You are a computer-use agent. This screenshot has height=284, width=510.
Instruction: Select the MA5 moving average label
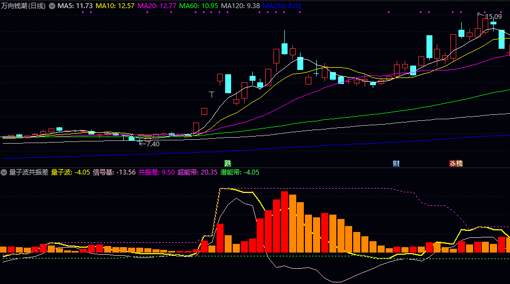75,6
